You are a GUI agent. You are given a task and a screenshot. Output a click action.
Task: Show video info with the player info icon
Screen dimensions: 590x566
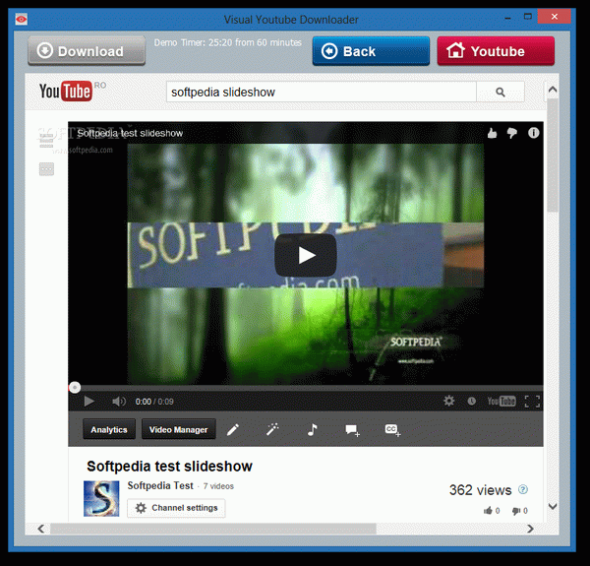533,133
